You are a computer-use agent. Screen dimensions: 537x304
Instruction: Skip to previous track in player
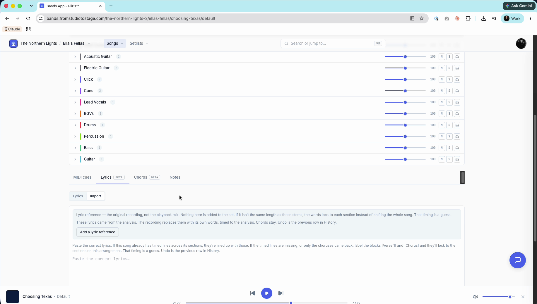click(x=252, y=293)
